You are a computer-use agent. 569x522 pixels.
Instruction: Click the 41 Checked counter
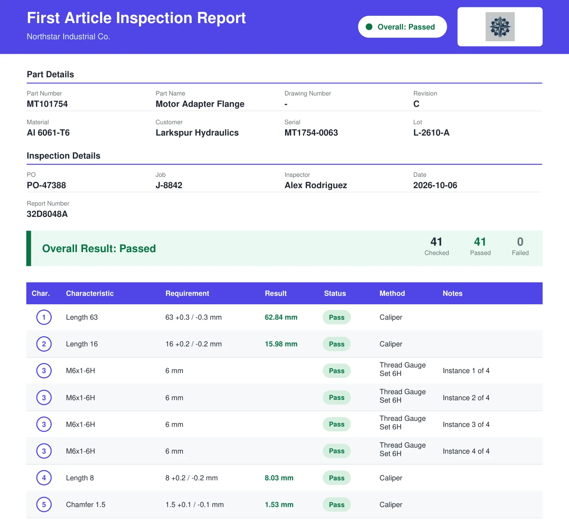437,246
